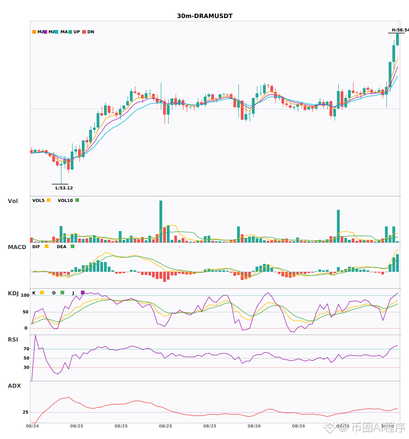Click the RSI panel label
409x439 pixels.
pos(13,340)
